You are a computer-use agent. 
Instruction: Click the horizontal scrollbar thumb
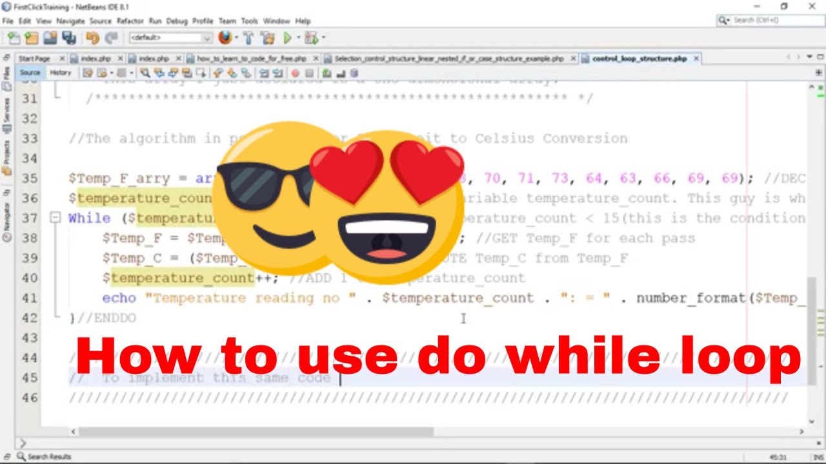[x=256, y=432]
